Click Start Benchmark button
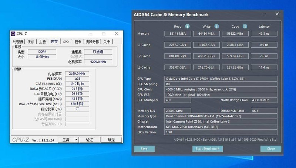Screen dimensions: 296x168 tap(208, 148)
